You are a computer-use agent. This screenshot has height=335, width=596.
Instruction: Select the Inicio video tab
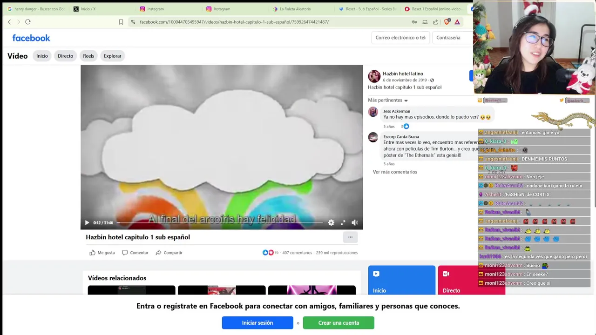pyautogui.click(x=42, y=56)
